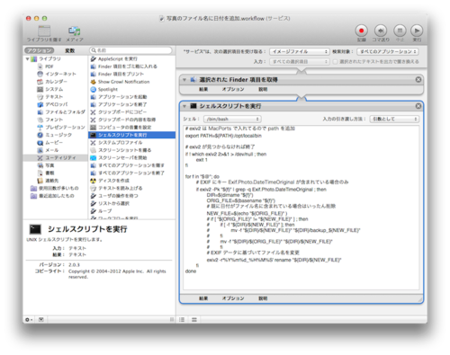Click inside the shell script text area
This screenshot has width=450, height=355.
coord(301,208)
